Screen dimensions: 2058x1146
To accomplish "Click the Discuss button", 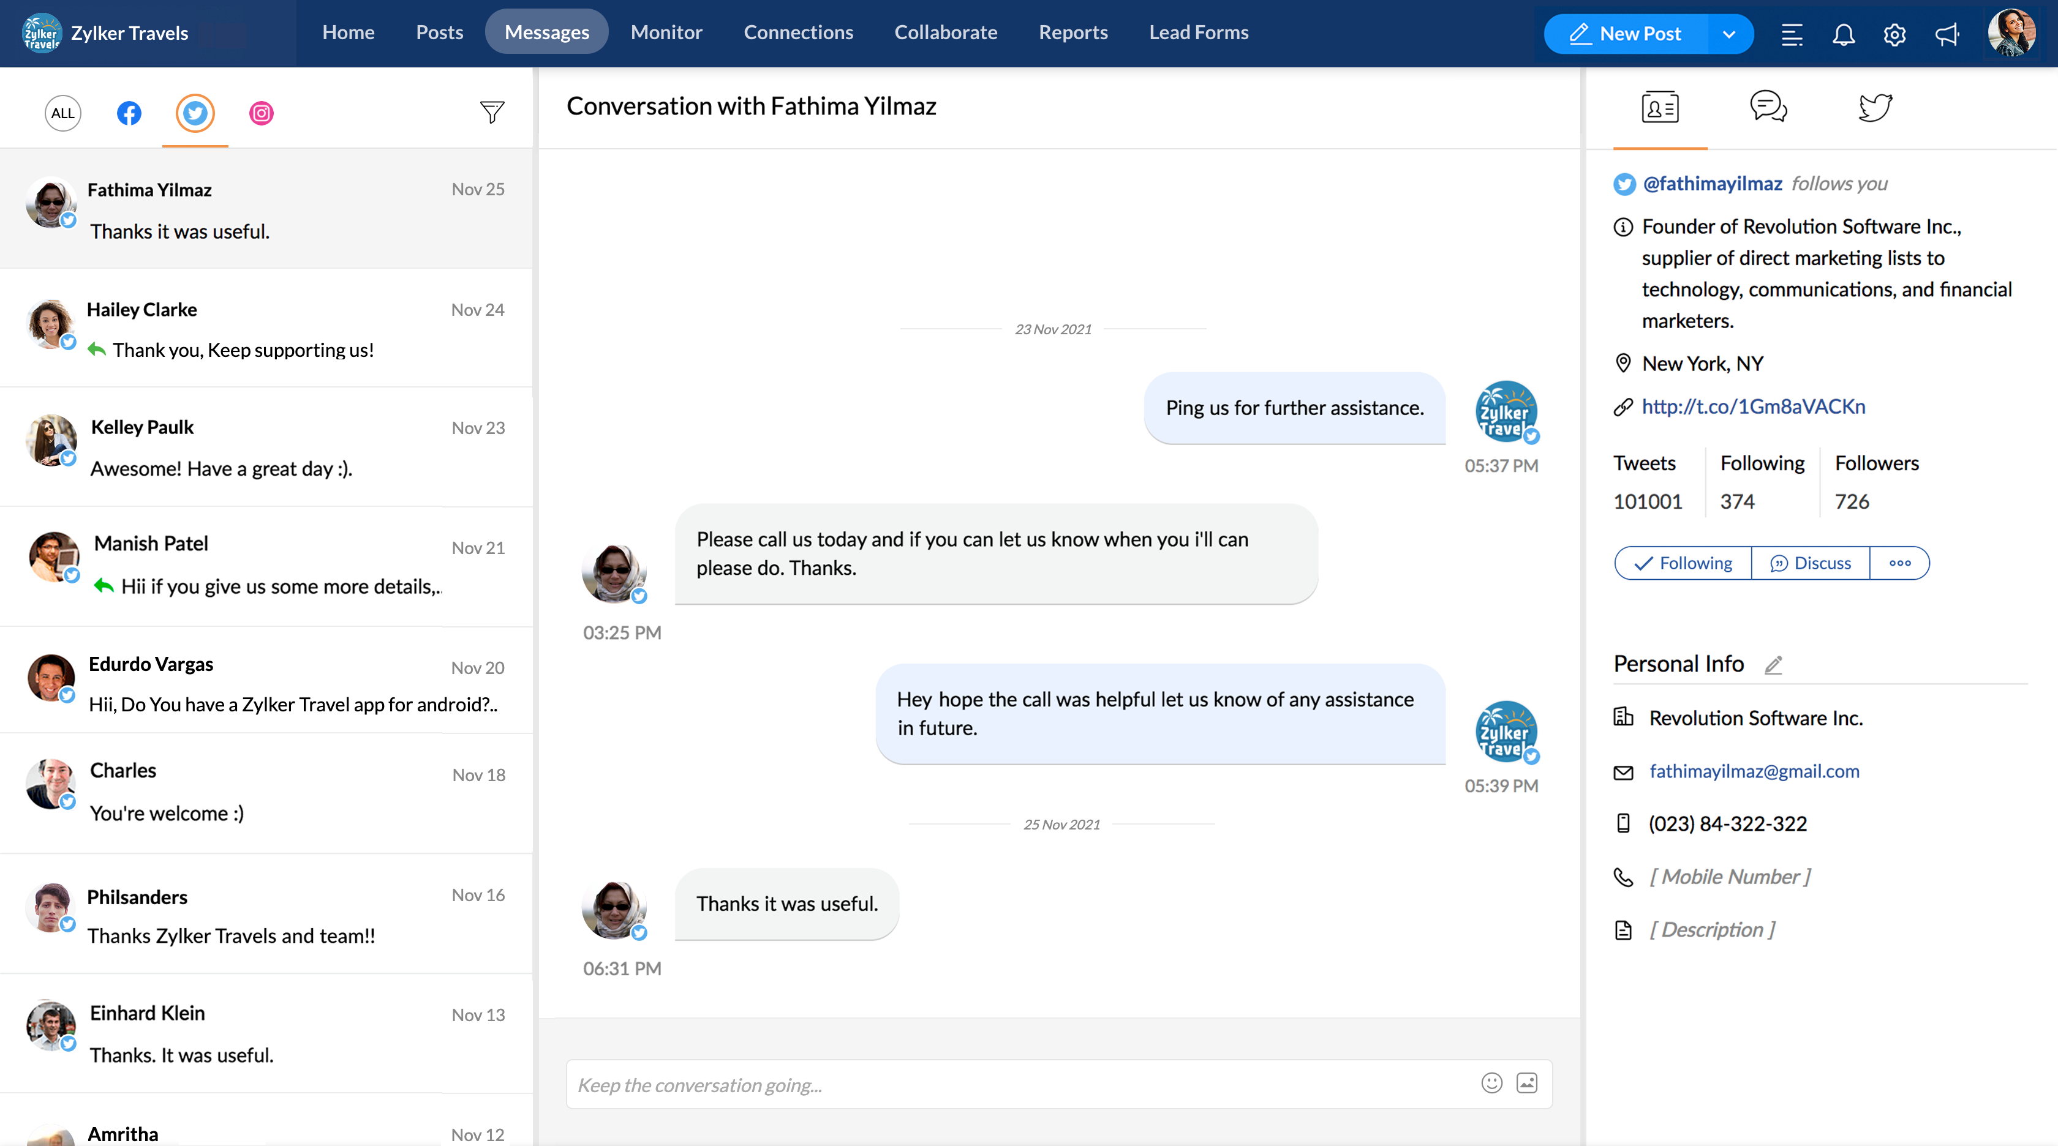I will click(1811, 563).
